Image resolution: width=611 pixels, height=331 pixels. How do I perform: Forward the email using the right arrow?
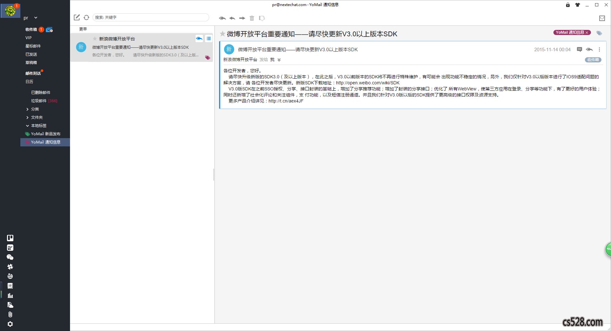(x=242, y=18)
